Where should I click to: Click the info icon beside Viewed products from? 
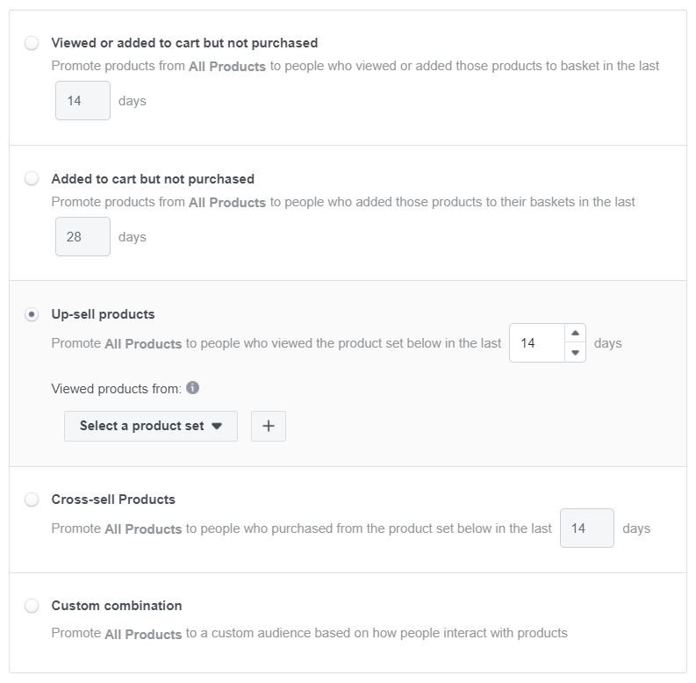pyautogui.click(x=192, y=388)
